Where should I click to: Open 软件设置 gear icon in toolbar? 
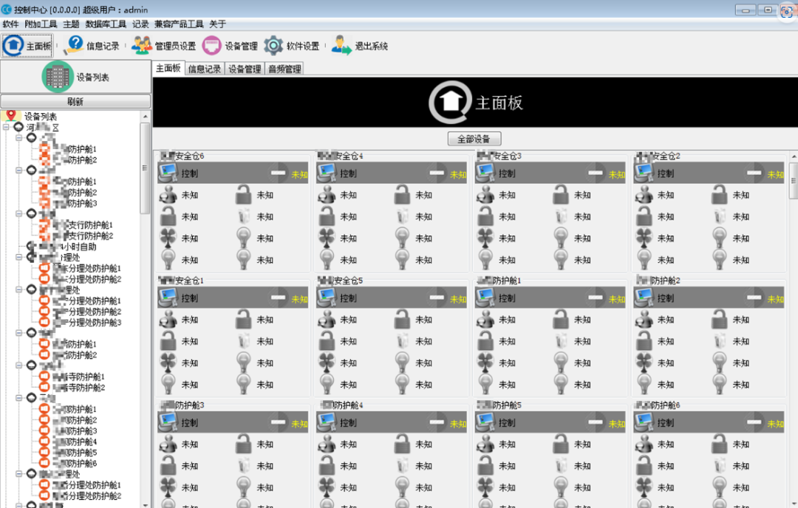273,46
